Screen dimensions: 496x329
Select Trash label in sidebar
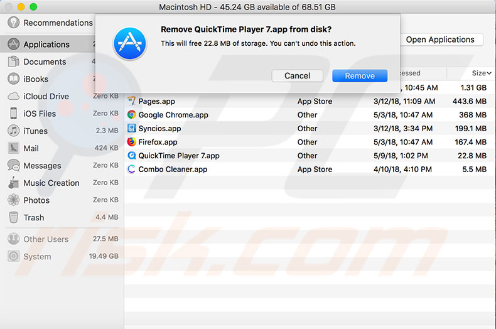[x=34, y=218]
